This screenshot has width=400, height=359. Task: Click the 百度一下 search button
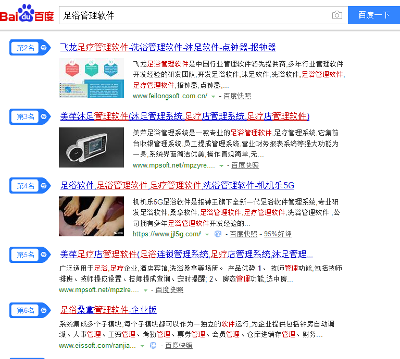[x=374, y=15]
